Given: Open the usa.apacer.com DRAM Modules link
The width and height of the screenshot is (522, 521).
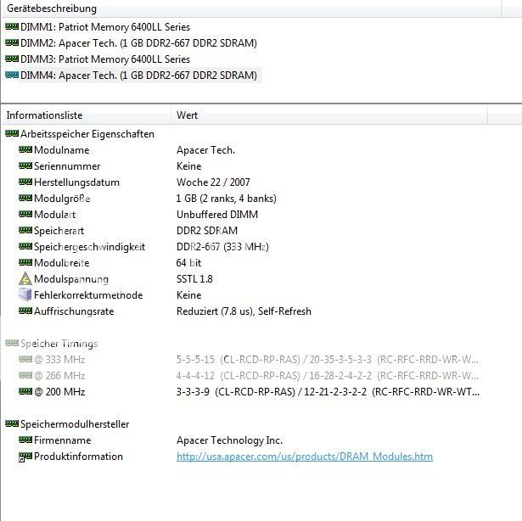Looking at the screenshot, I should 305,457.
